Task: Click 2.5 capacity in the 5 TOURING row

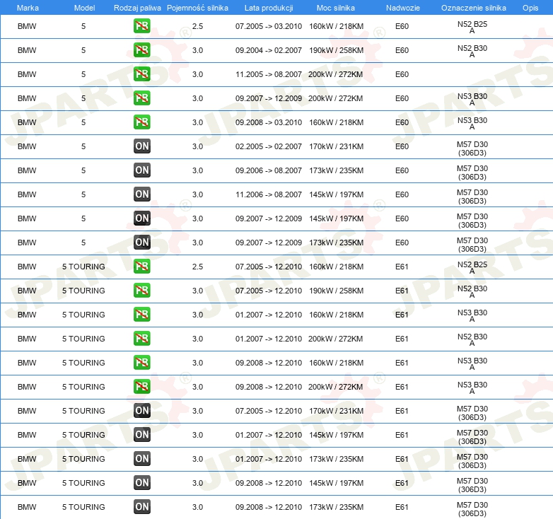Action: [197, 267]
